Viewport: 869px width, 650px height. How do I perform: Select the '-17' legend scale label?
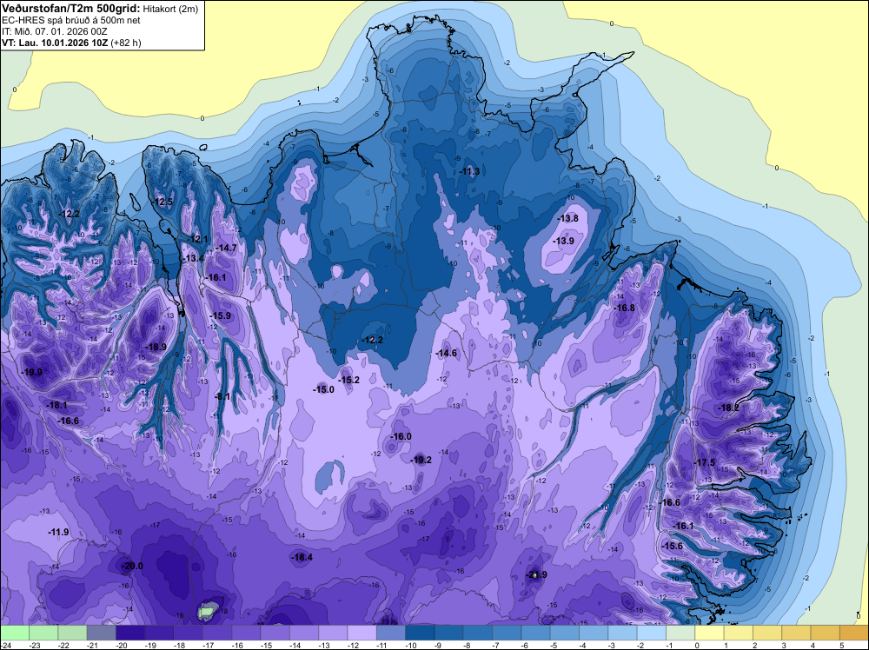click(x=209, y=645)
